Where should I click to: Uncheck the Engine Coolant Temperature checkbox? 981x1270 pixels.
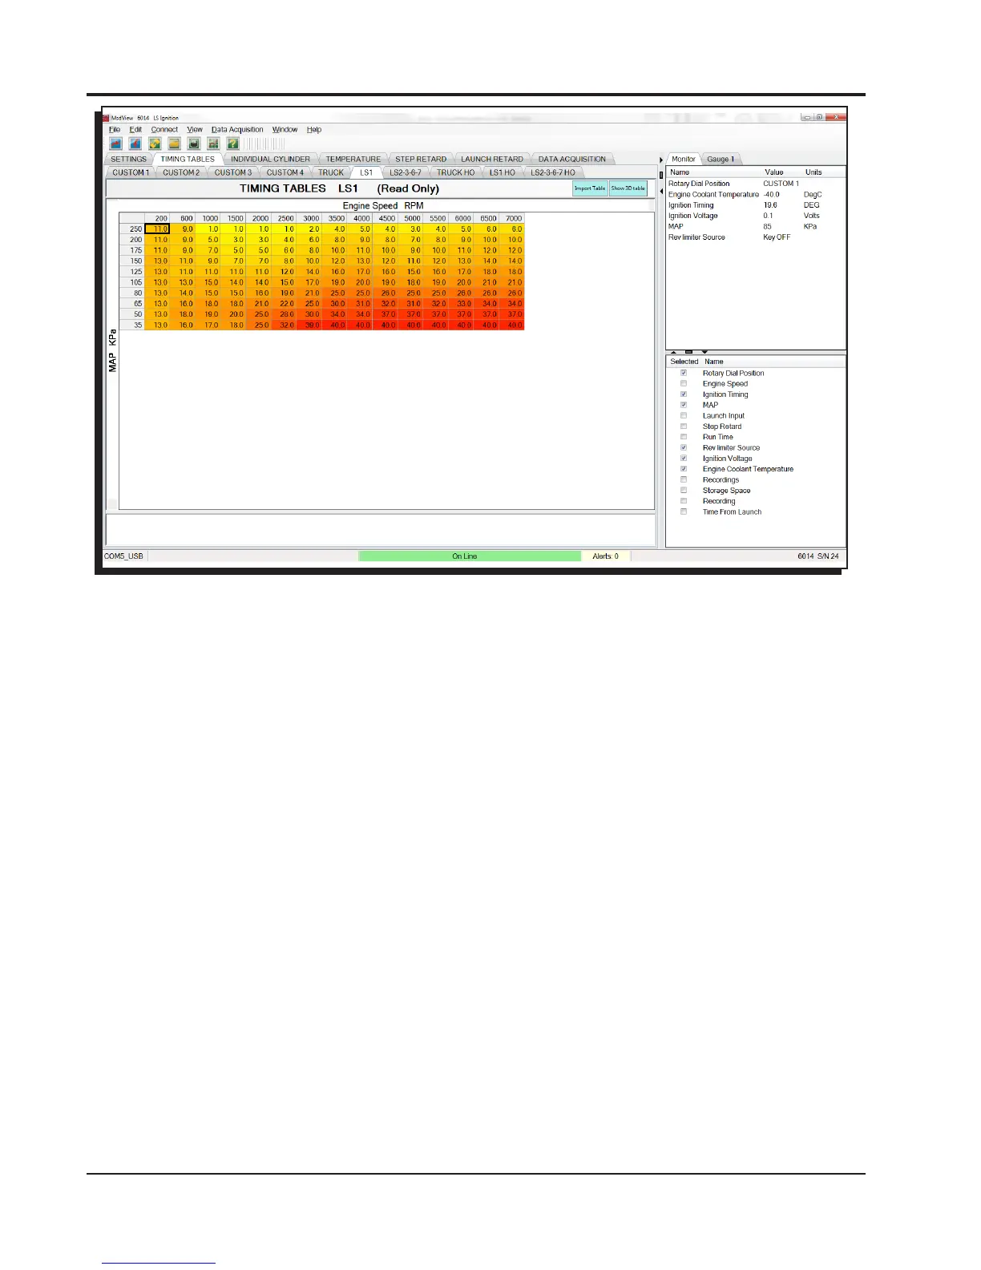pyautogui.click(x=684, y=469)
